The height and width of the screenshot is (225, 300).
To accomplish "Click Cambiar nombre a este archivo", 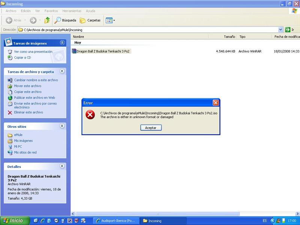I will (36, 80).
